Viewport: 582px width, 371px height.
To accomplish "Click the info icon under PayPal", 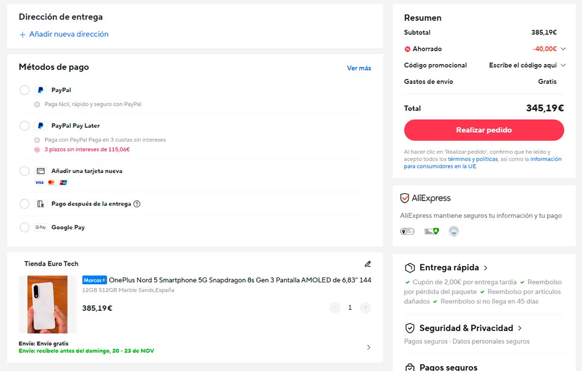I will (37, 104).
